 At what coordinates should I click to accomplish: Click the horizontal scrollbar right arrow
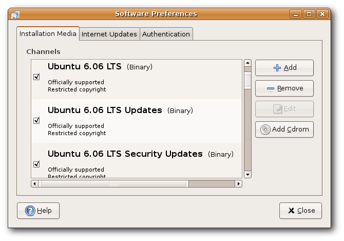[x=238, y=184]
